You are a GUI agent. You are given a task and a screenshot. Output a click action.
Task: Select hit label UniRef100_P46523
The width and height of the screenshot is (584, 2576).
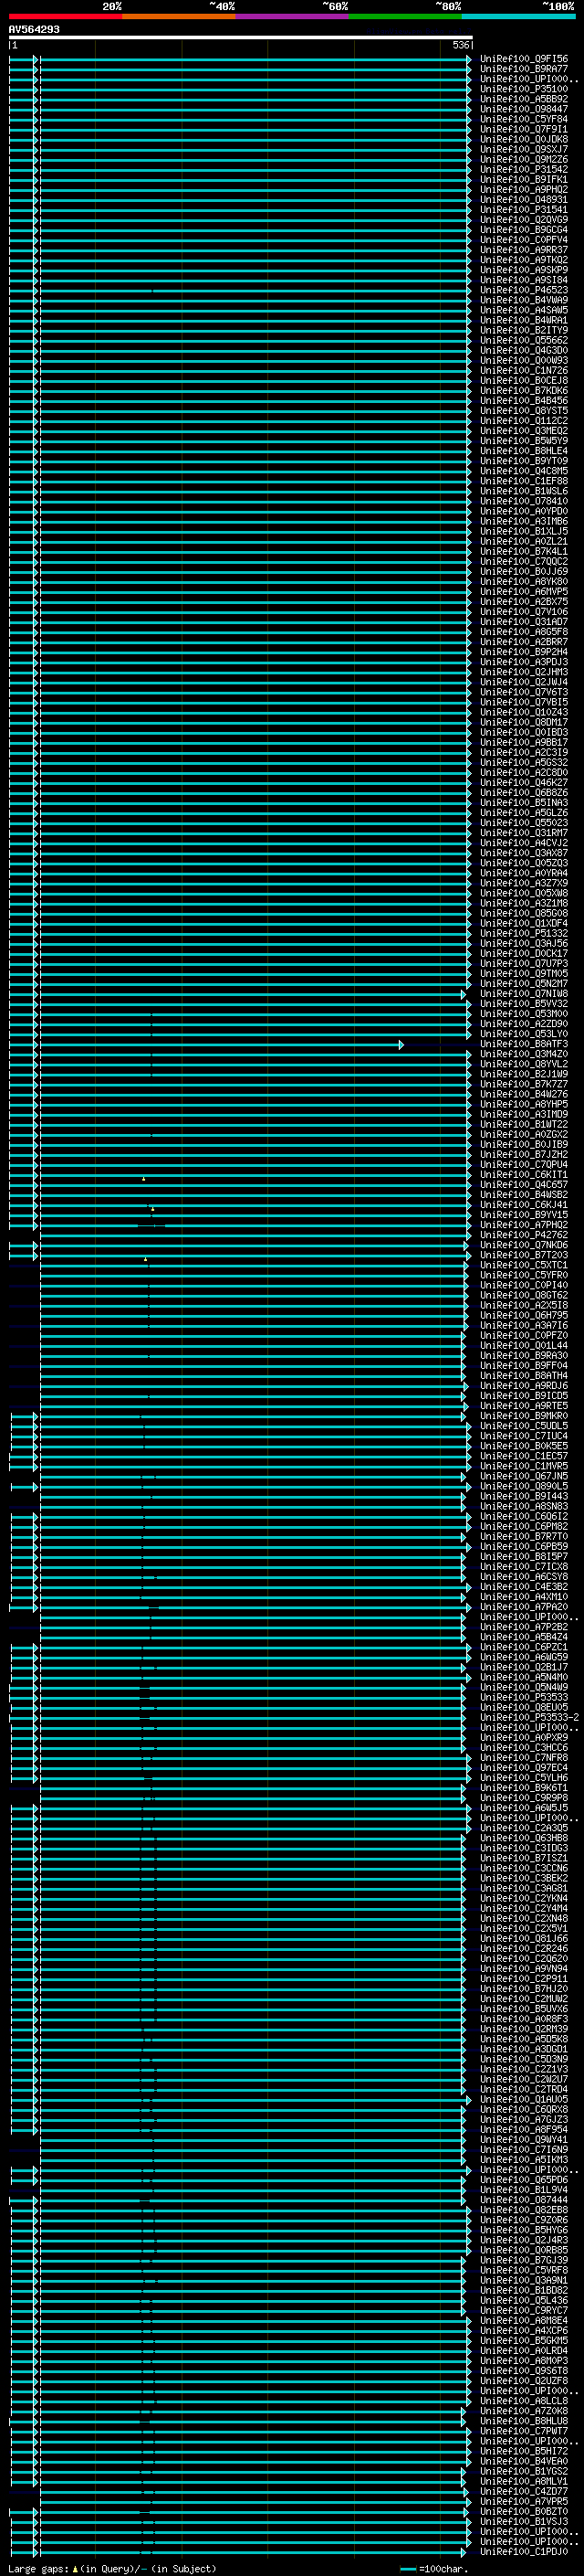(x=523, y=290)
